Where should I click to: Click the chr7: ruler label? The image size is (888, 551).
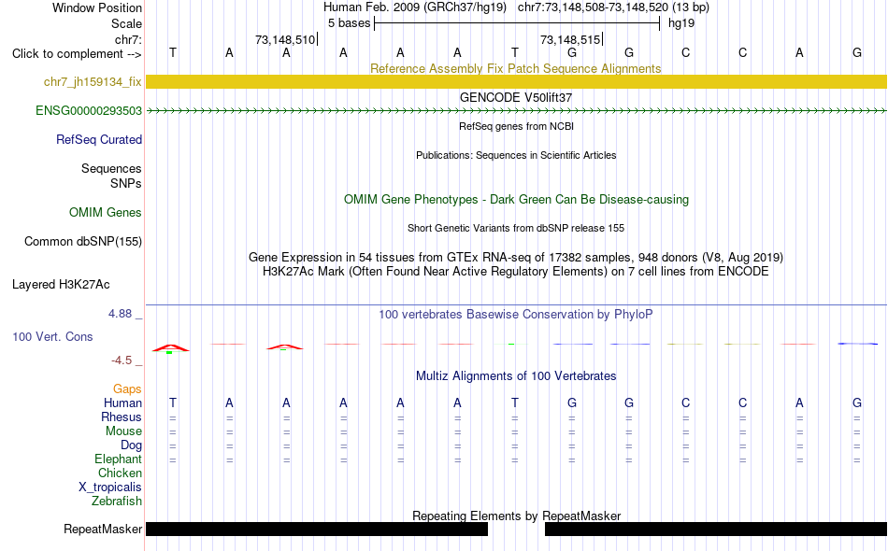pos(128,39)
